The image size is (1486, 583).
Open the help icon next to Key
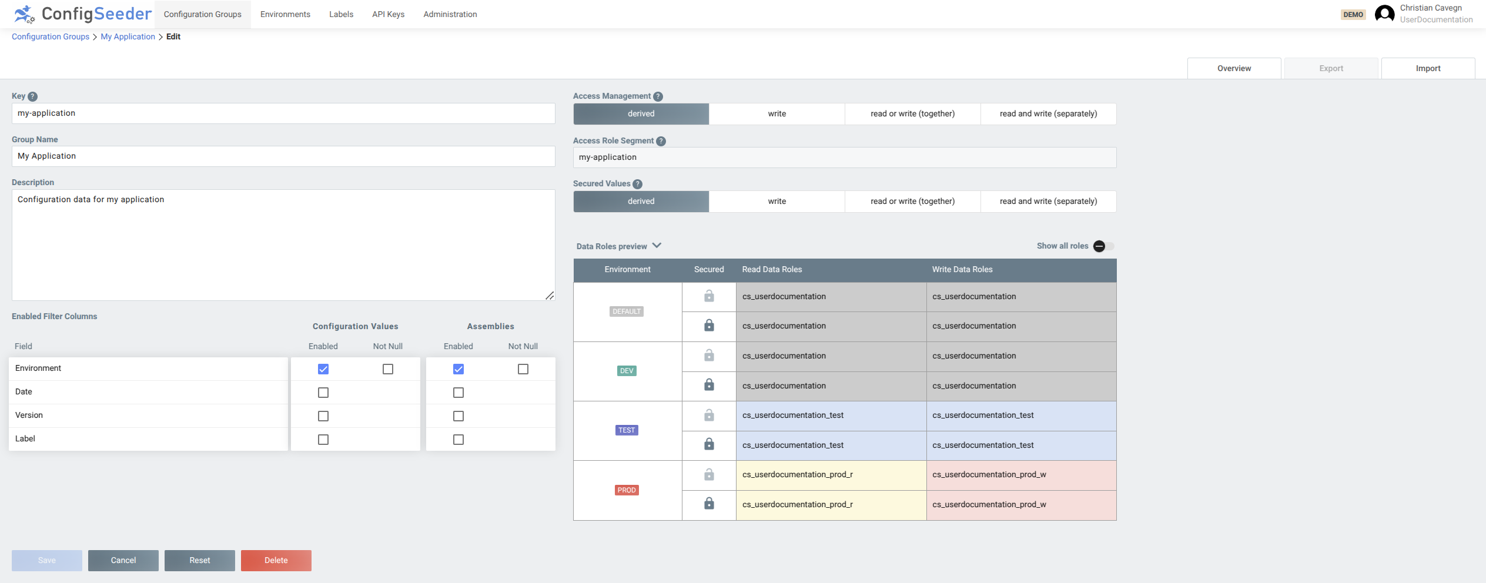tap(33, 96)
